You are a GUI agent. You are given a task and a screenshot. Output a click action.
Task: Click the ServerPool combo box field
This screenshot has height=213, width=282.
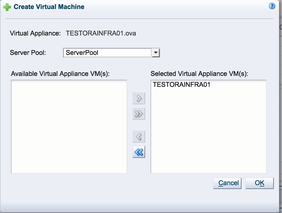pos(111,53)
